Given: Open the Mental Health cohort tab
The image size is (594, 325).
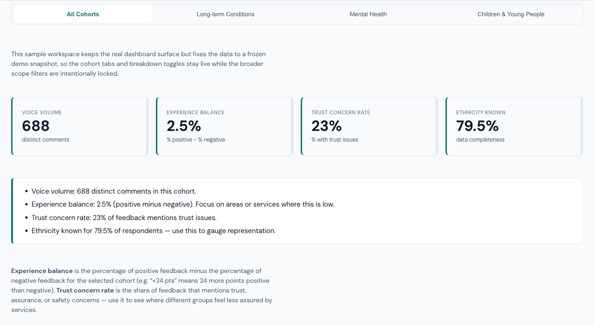Looking at the screenshot, I should [x=368, y=14].
